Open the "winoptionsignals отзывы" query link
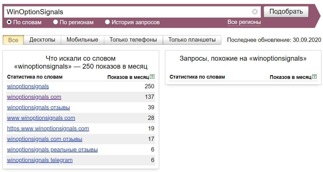This screenshot has width=323, height=172. coord(38,107)
